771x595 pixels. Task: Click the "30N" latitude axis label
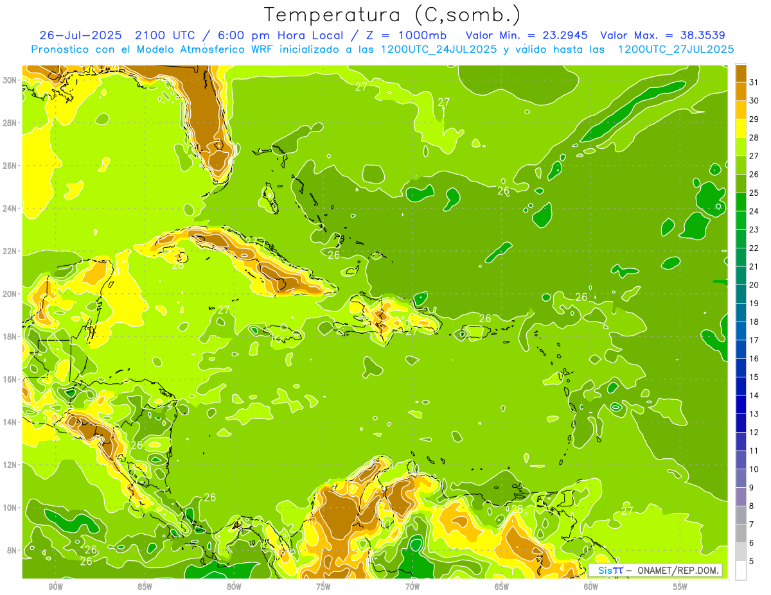pos(10,80)
